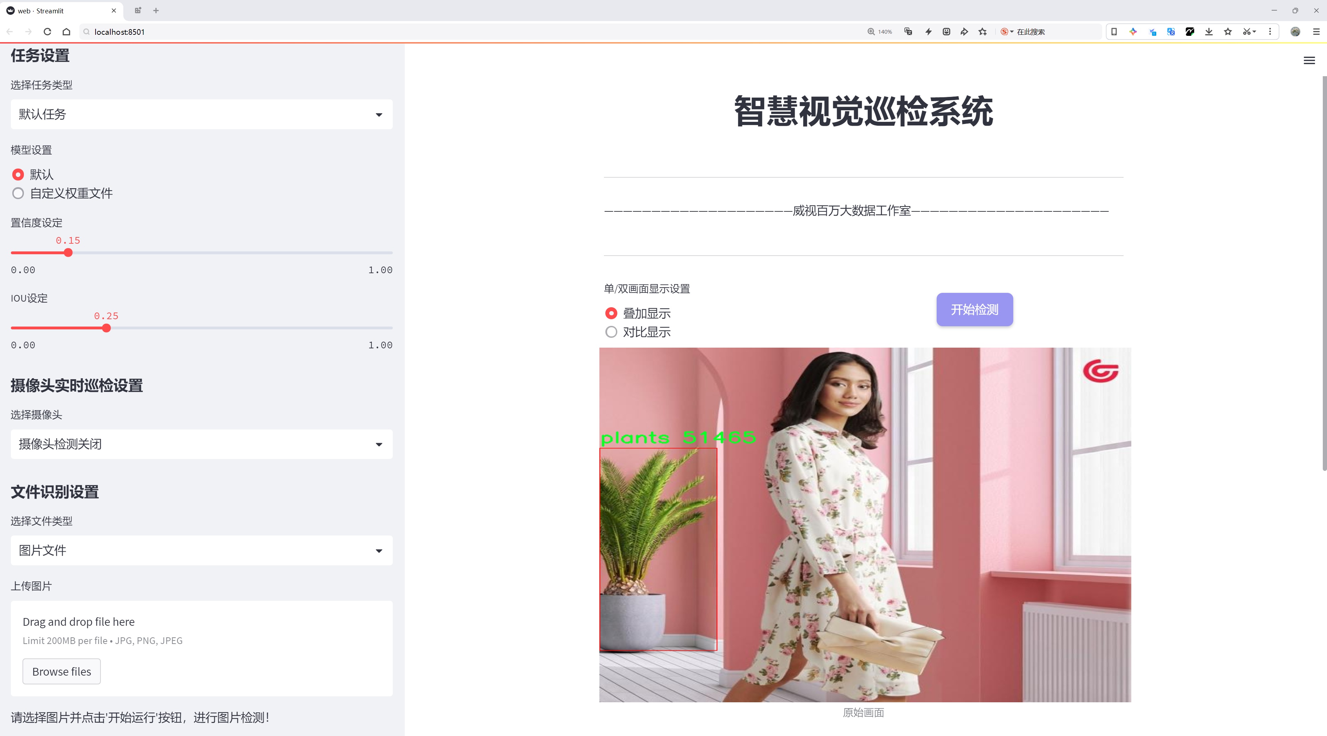This screenshot has height=736, width=1327.
Task: Click the translate page icon in address bar
Action: click(x=908, y=32)
